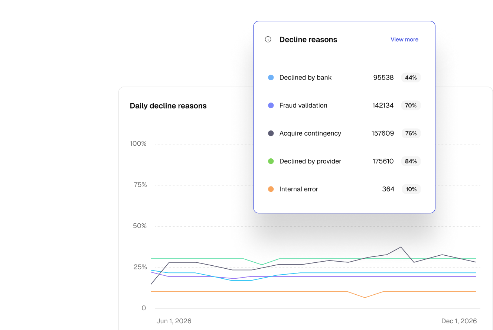Click the 364 count value

[388, 189]
